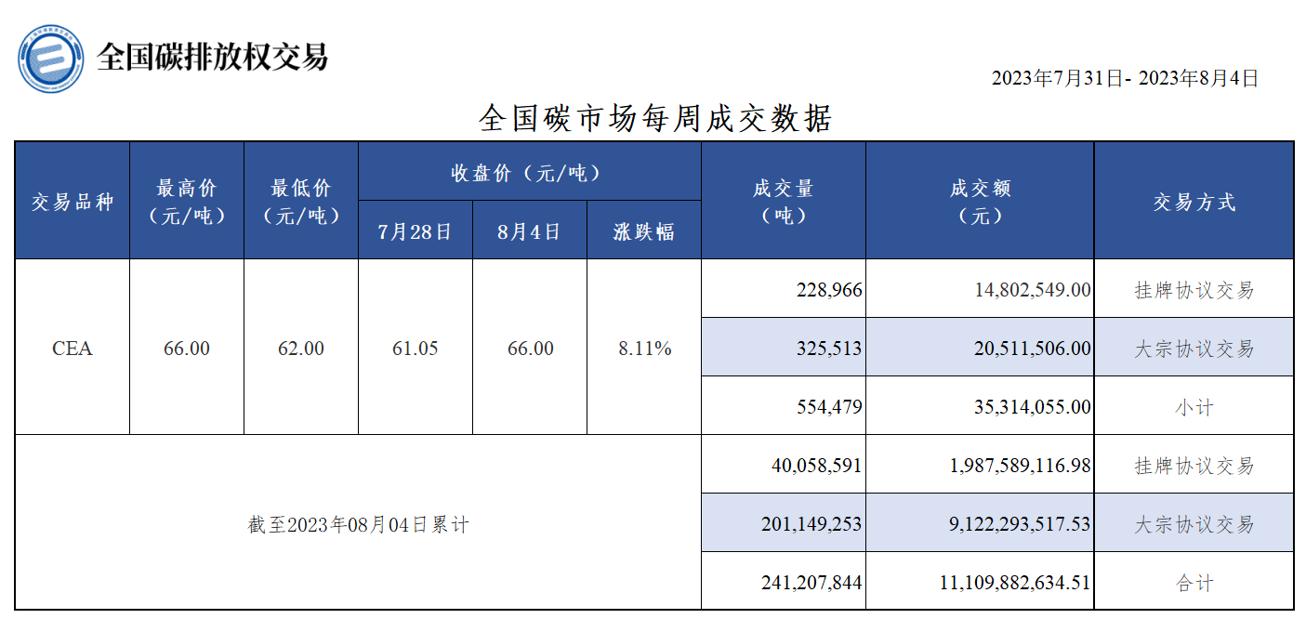This screenshot has height=619, width=1306.
Task: Click the 交易方式 column header
Action: pos(1194,201)
